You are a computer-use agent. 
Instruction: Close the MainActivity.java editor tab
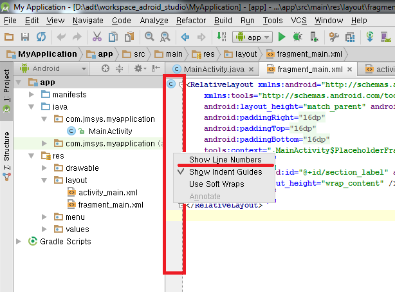[251, 69]
